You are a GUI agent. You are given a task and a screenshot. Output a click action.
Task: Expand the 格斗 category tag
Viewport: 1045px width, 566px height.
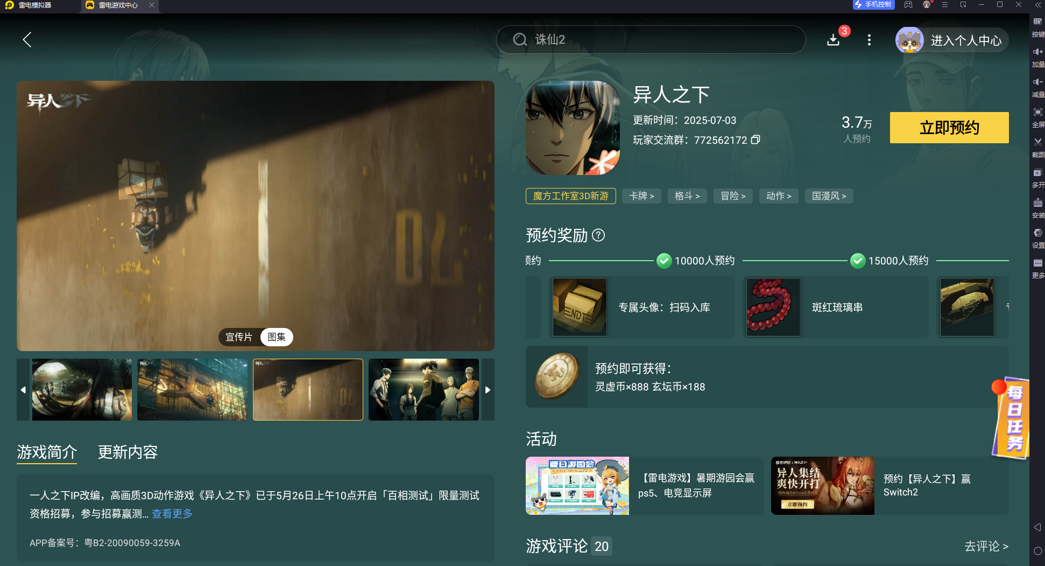687,196
